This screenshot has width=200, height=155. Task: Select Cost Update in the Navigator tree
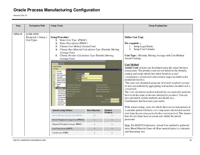60,77
